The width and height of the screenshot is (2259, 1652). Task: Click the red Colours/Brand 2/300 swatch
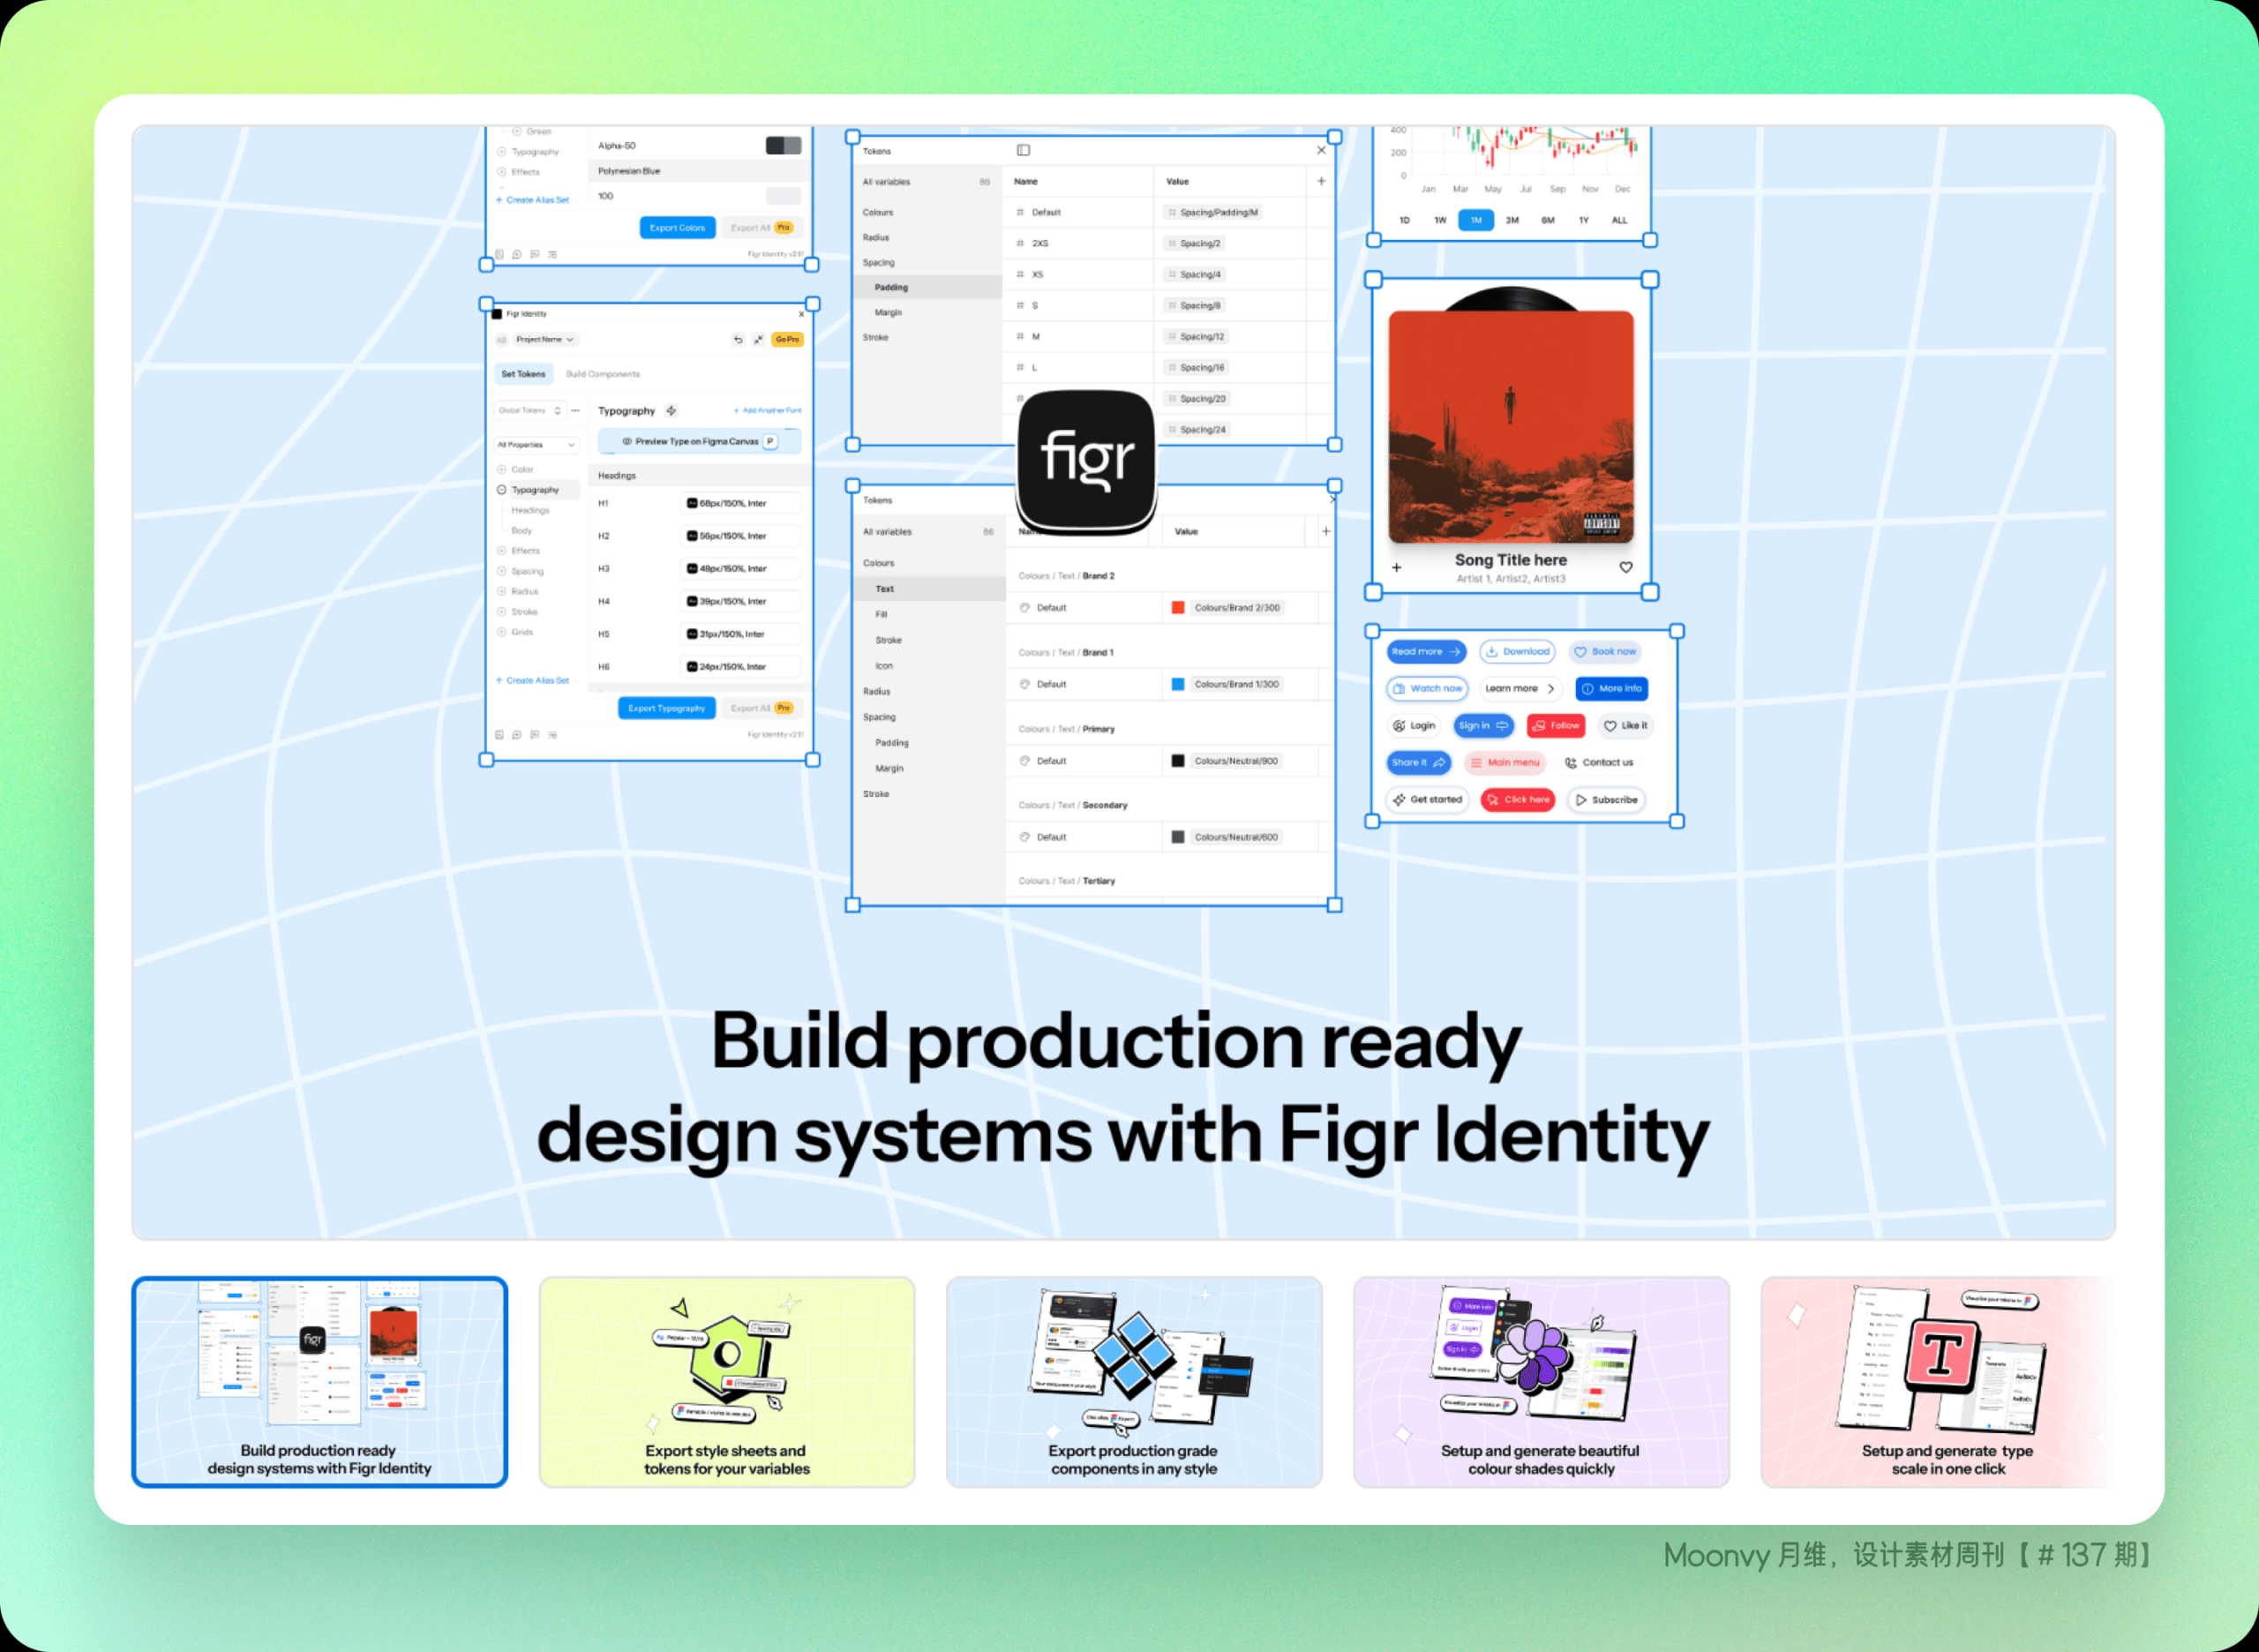pyautogui.click(x=1178, y=608)
